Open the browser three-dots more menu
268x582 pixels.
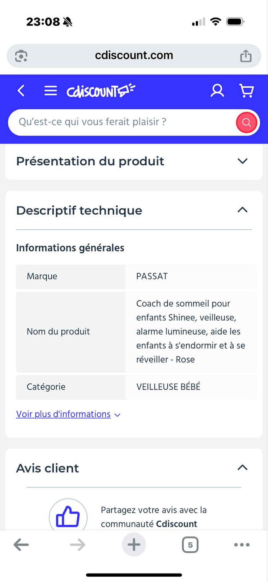(x=242, y=545)
